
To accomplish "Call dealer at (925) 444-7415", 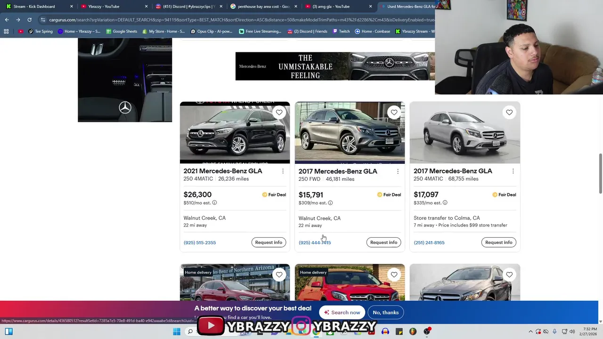I will point(315,242).
